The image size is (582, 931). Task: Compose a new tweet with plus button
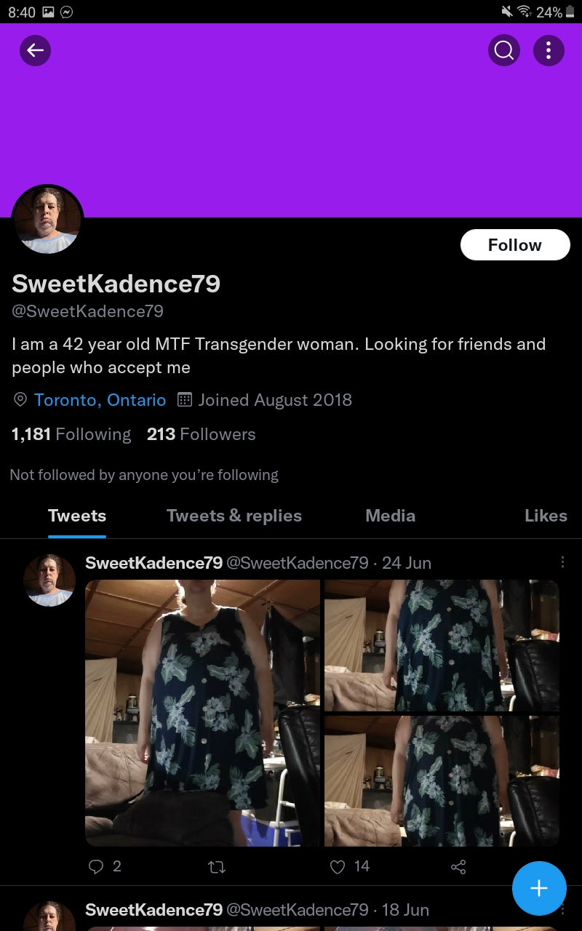[539, 888]
